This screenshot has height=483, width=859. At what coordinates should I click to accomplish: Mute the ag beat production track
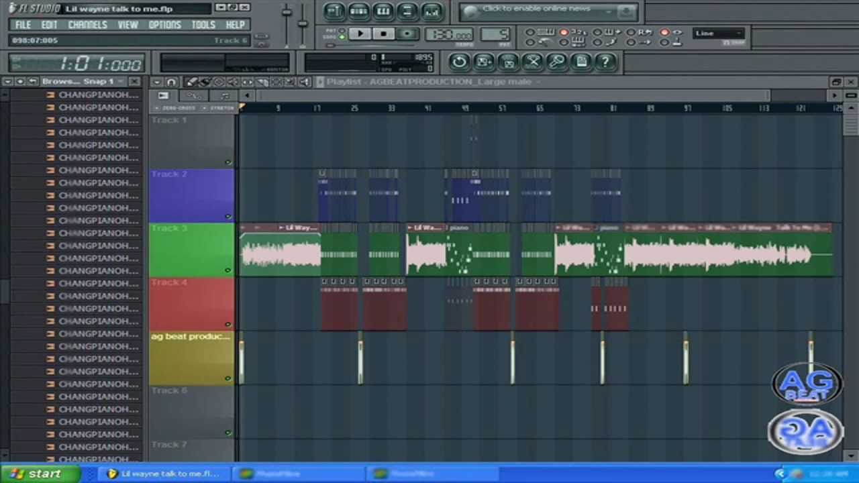click(228, 378)
